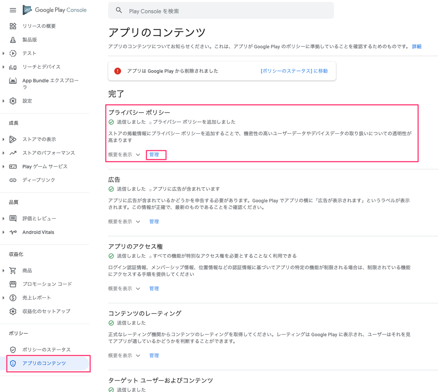This screenshot has height=392, width=438.
Task: Click the red error alert icon
Action: click(x=118, y=71)
